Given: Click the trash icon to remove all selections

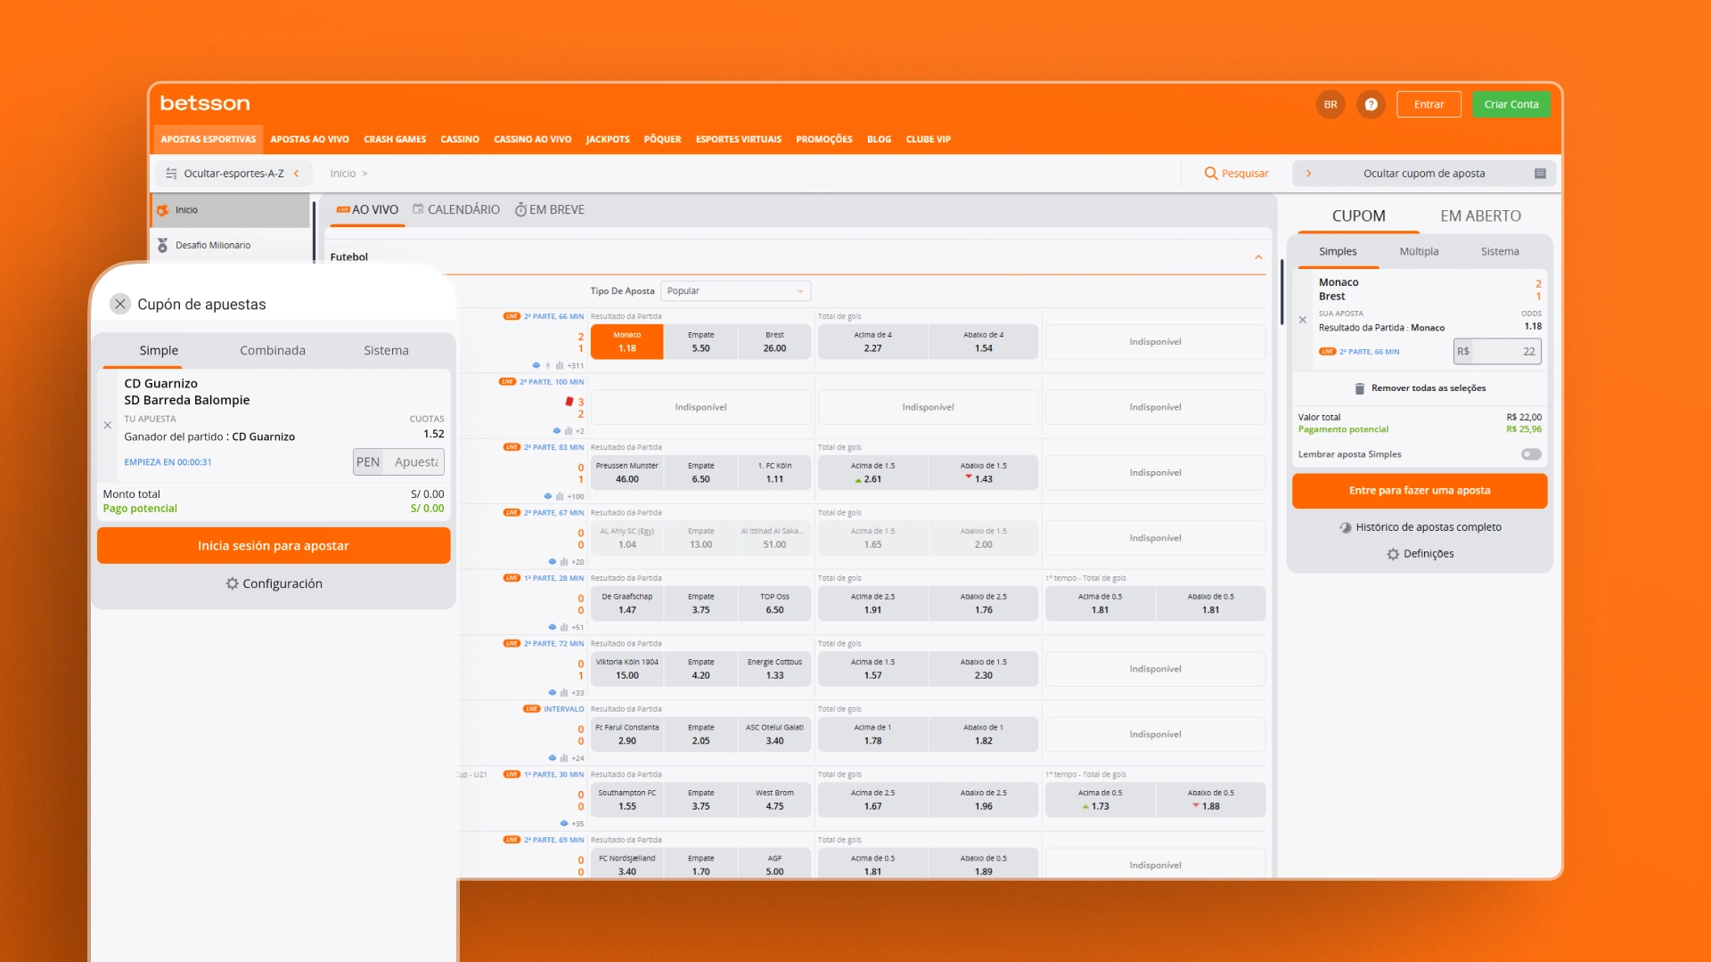Looking at the screenshot, I should (1359, 388).
